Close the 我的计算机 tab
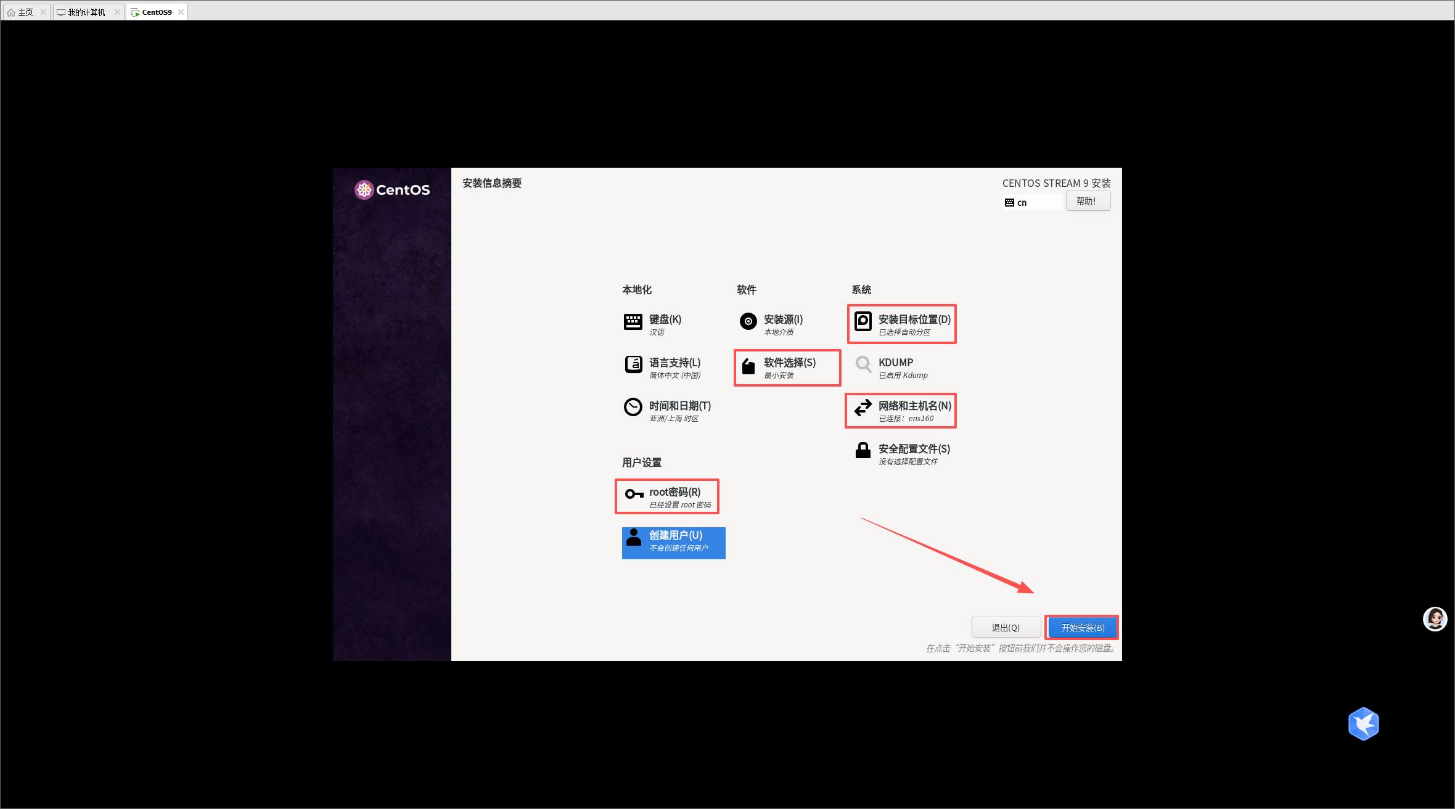Image resolution: width=1455 pixels, height=809 pixels. coord(117,12)
